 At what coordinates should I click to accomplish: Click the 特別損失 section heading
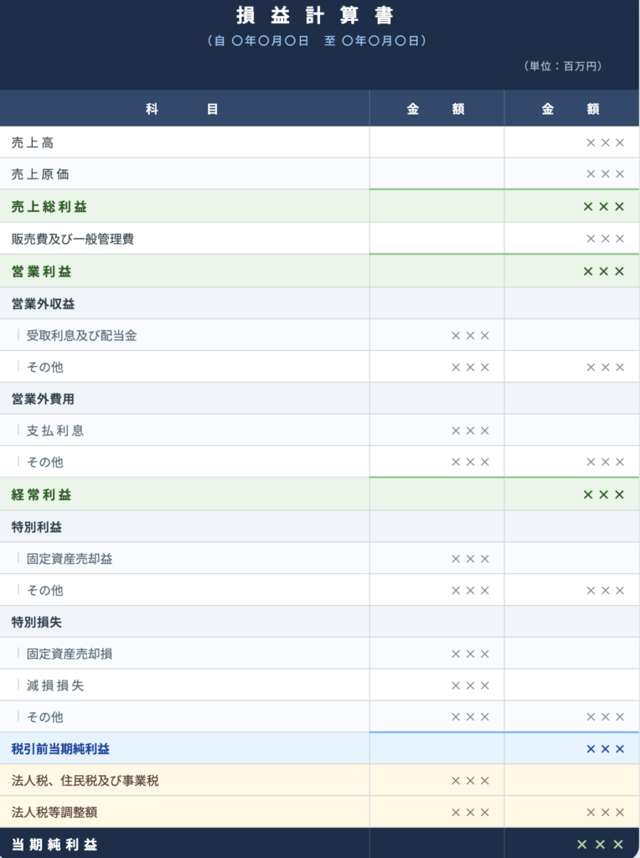coord(37,623)
